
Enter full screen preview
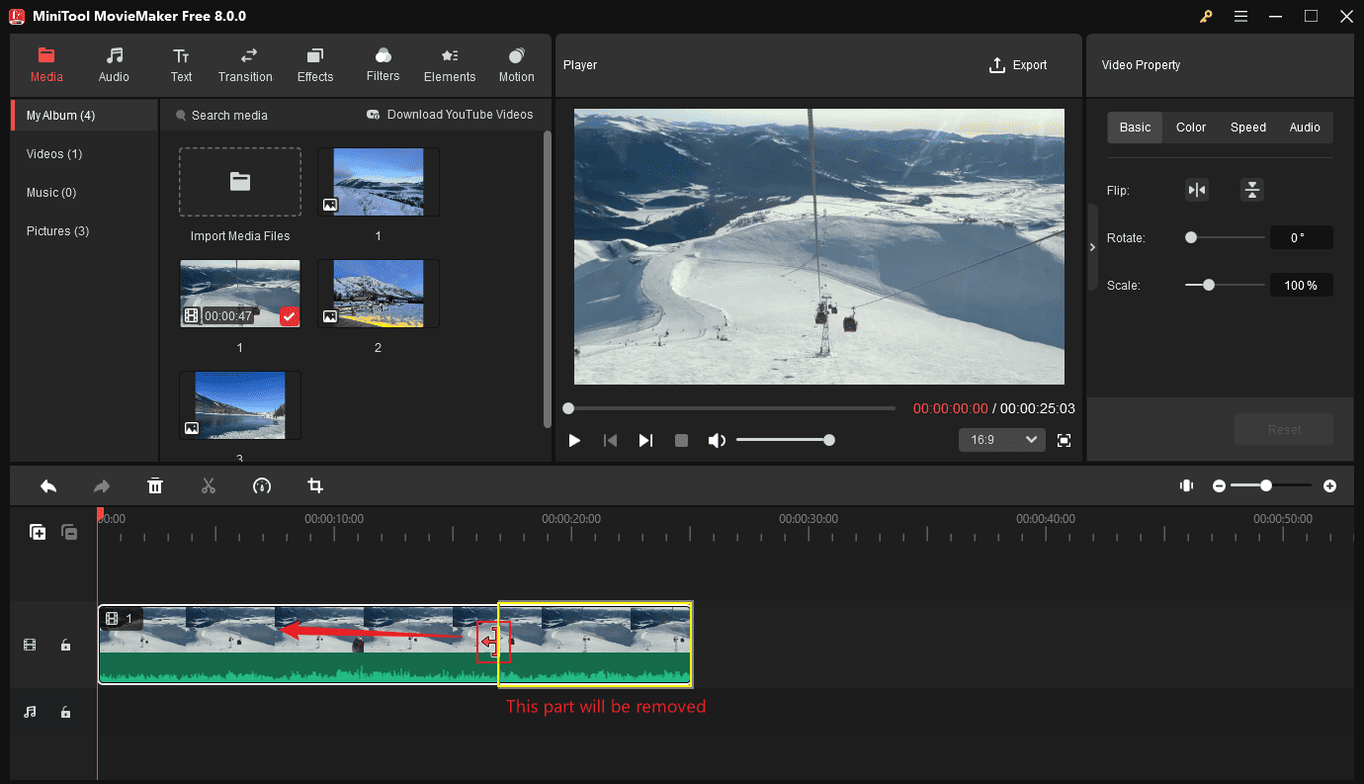(x=1065, y=440)
